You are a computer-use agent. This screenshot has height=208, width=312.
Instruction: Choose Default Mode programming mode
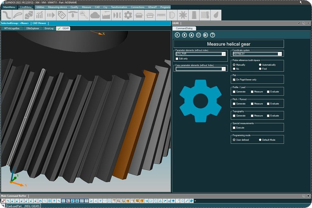point(260,140)
